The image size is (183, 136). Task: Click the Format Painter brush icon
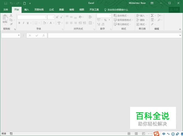pyautogui.click(x=11, y=24)
